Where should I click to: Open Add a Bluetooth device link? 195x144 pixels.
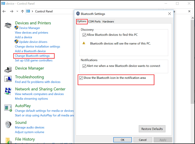pos(30,51)
